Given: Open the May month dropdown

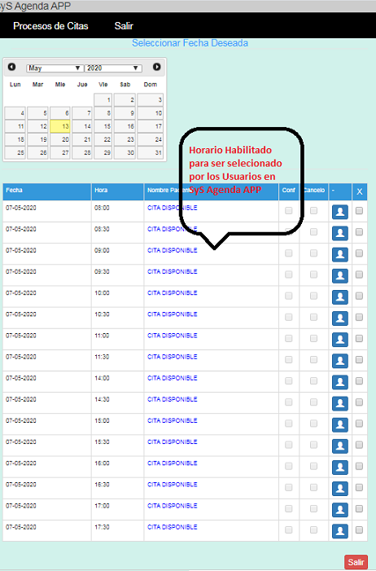Looking at the screenshot, I should [55, 68].
